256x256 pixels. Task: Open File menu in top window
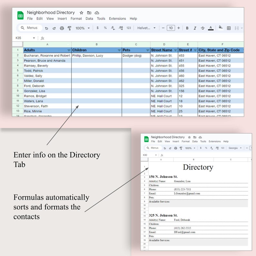click(30, 19)
